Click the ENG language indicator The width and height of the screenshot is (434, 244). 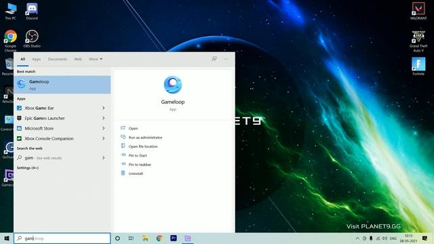[x=393, y=238]
